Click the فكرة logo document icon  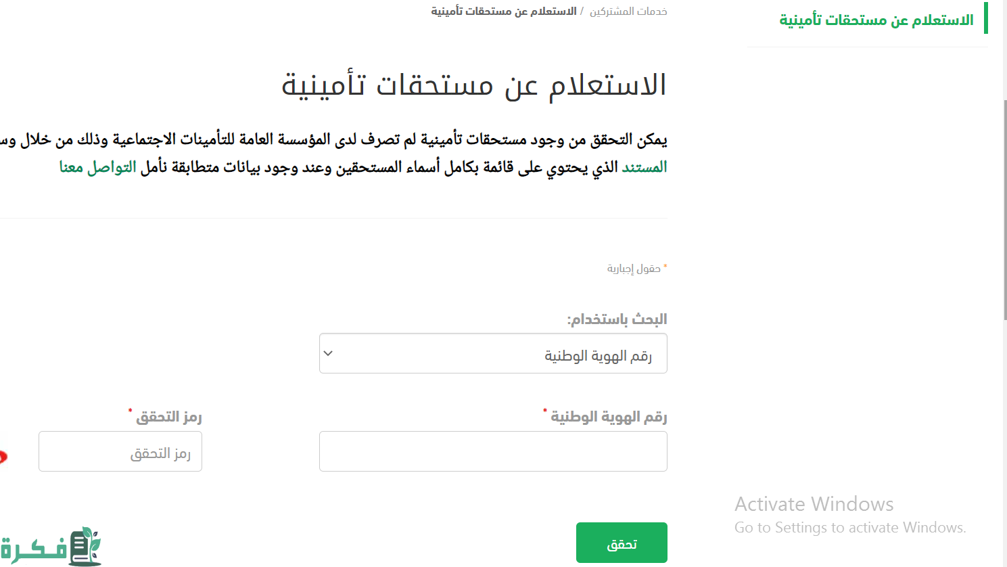point(85,547)
